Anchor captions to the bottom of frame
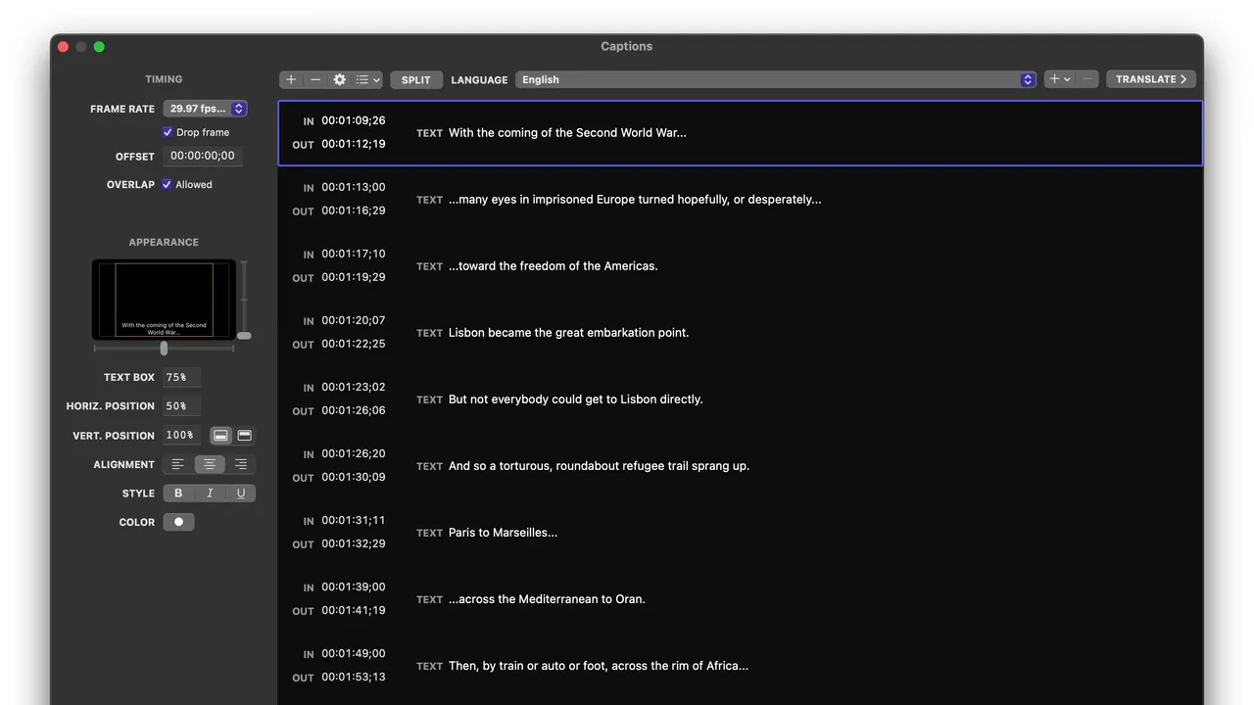The height and width of the screenshot is (705, 1254). 221,435
